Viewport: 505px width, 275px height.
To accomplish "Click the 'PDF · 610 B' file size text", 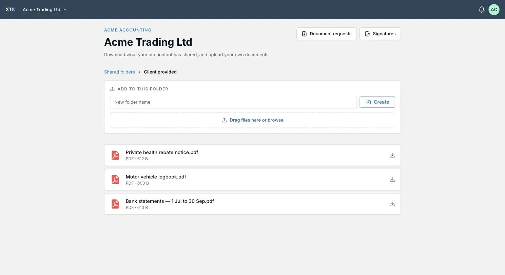I will [137, 208].
